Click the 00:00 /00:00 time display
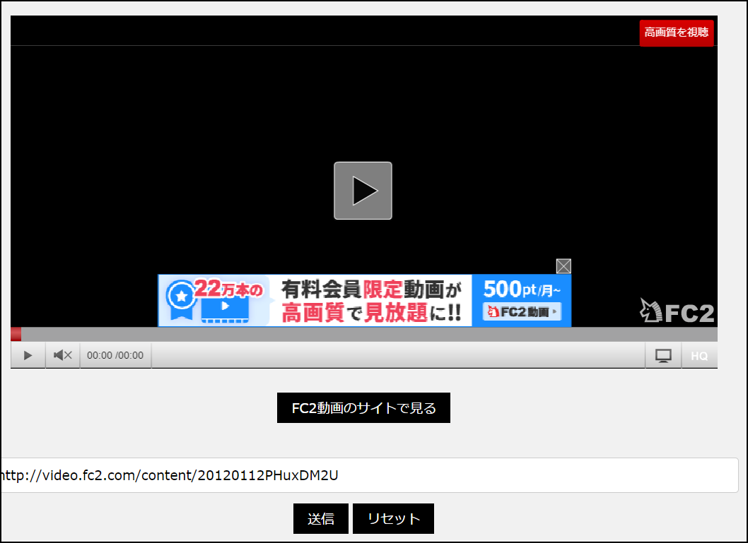The width and height of the screenshot is (748, 543). 115,355
